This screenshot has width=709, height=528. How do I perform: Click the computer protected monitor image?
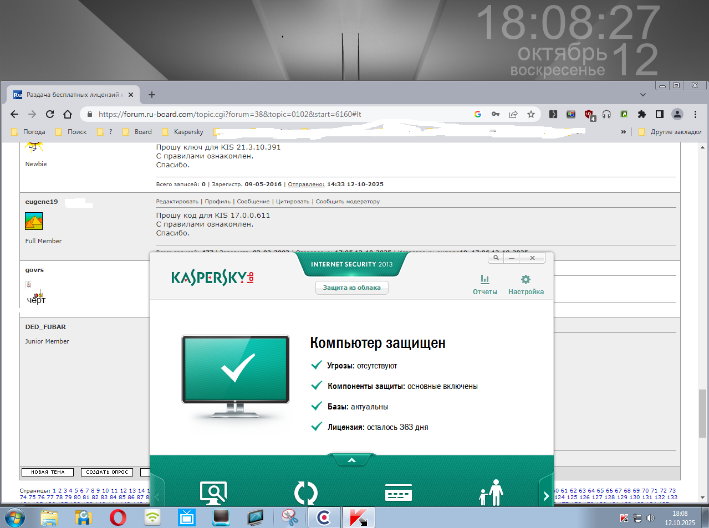point(236,378)
